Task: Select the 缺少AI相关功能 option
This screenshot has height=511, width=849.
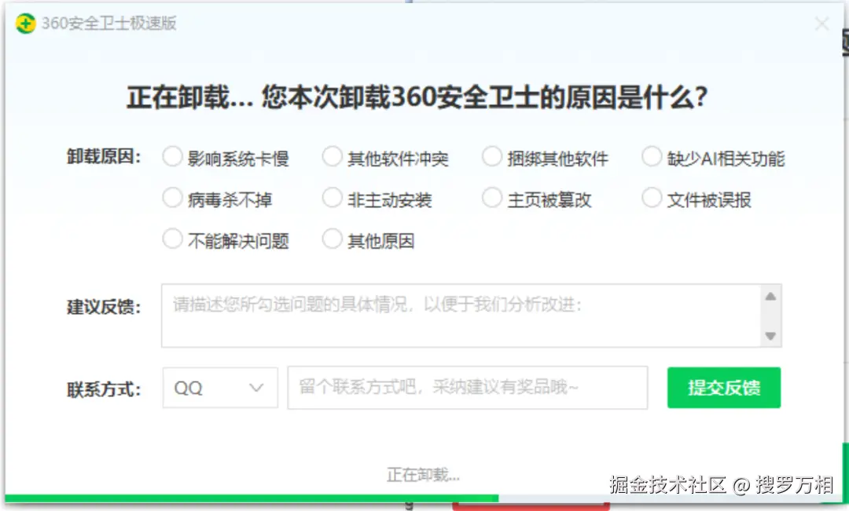Action: (x=652, y=157)
